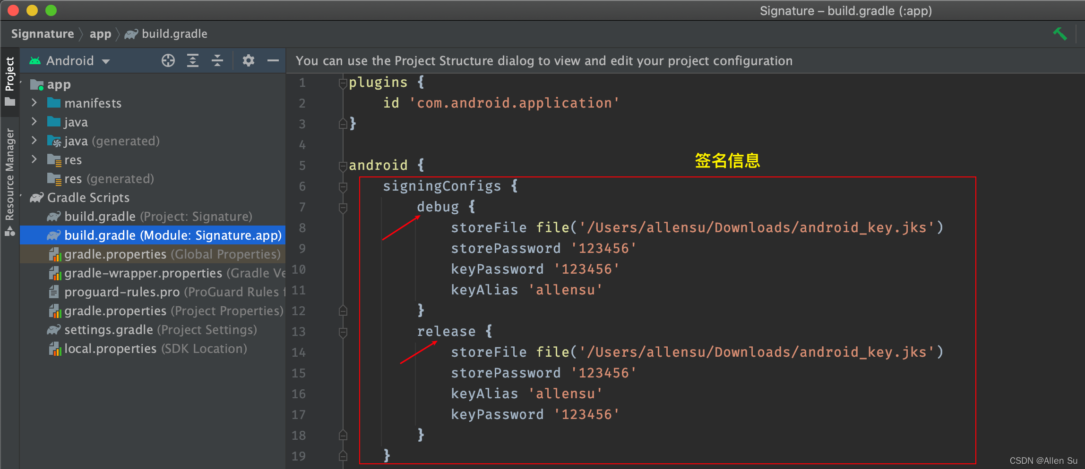Click the green zoom window button
This screenshot has height=469, width=1085.
click(x=51, y=10)
